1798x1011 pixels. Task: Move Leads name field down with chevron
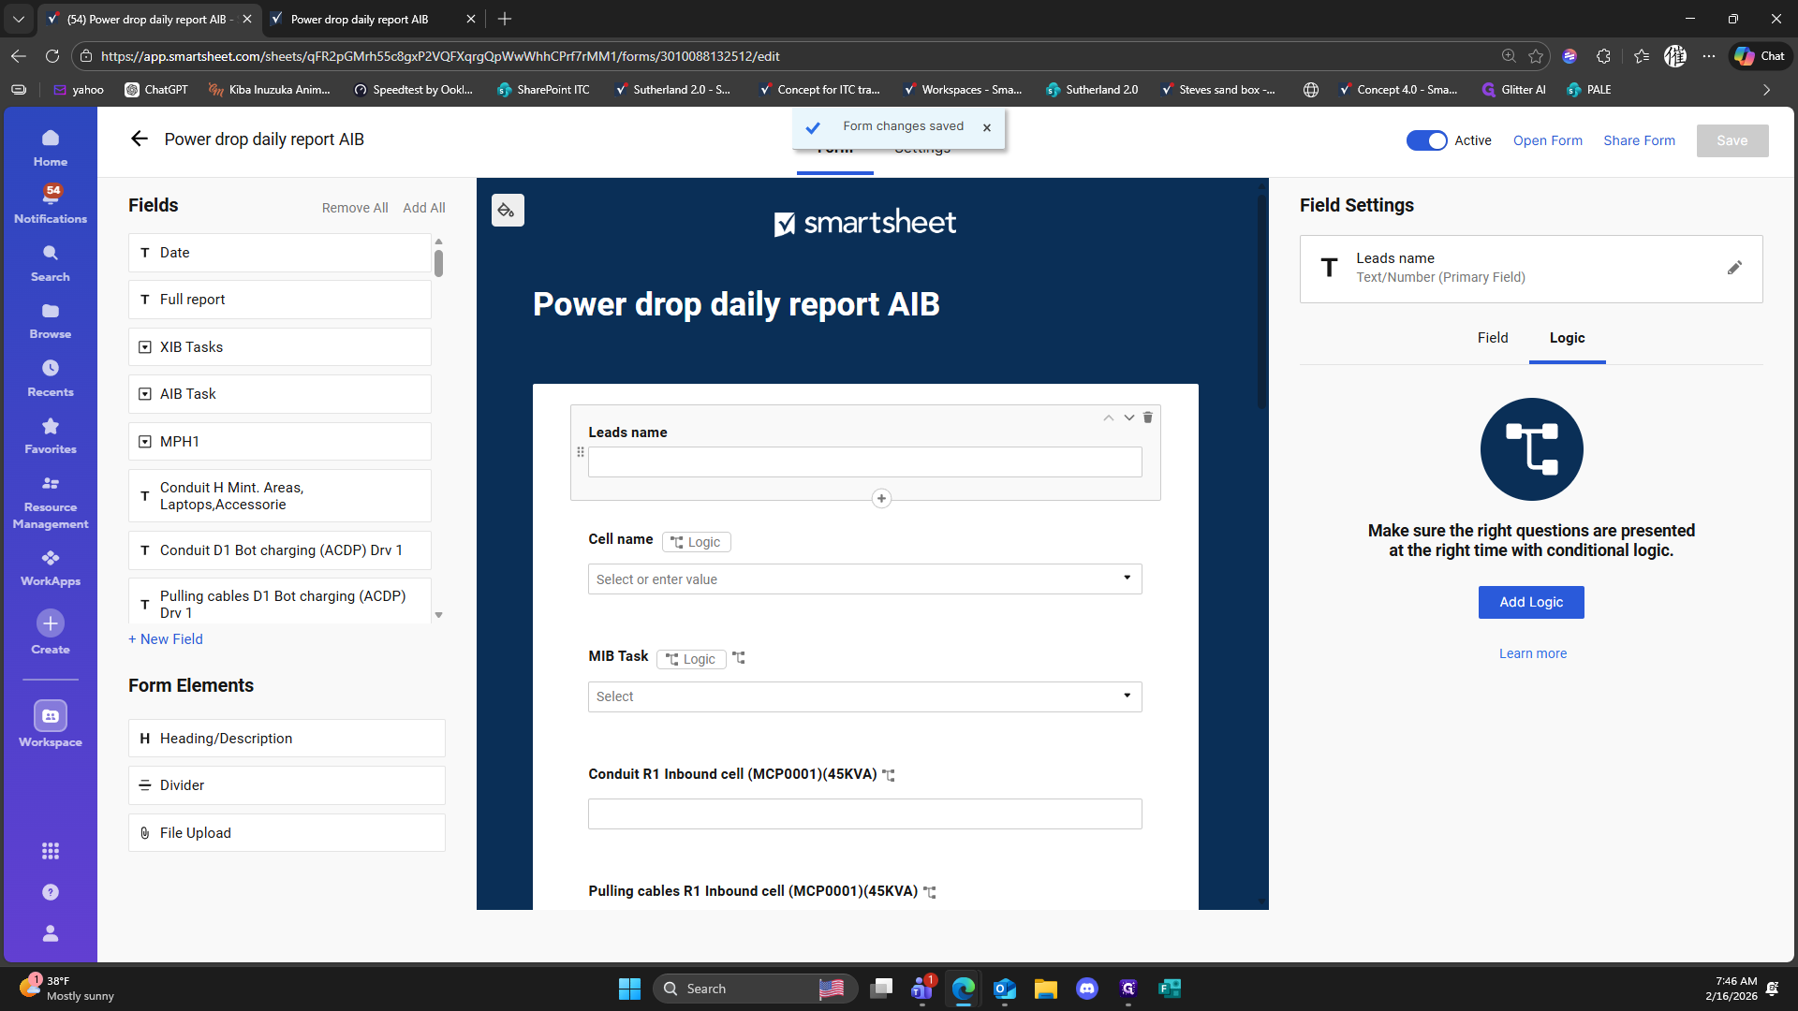1128,418
